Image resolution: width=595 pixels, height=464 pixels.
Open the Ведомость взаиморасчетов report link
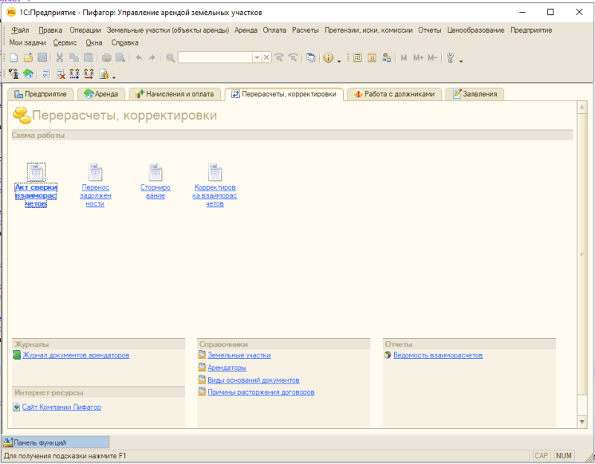tap(437, 355)
